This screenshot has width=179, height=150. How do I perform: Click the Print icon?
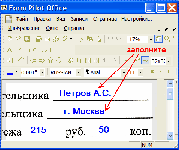(39, 39)
